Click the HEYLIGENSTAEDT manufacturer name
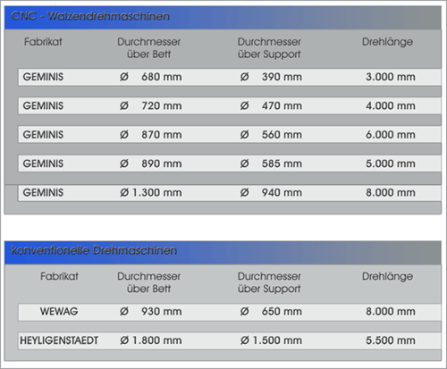 coord(59,340)
